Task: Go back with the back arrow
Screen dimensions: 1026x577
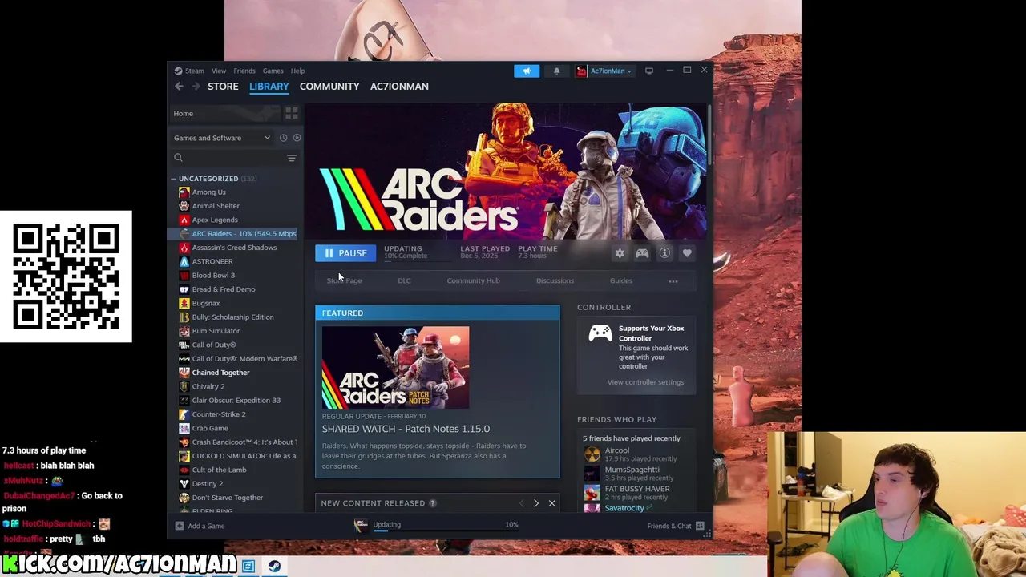Action: point(179,86)
